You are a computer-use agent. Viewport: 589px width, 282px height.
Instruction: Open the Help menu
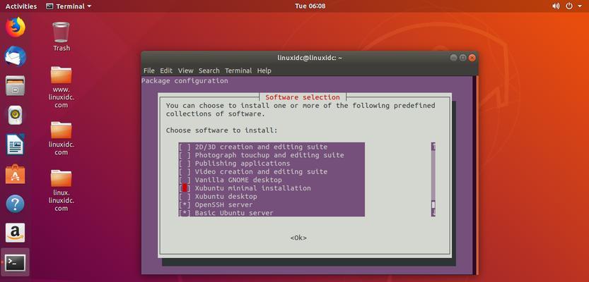click(x=264, y=70)
